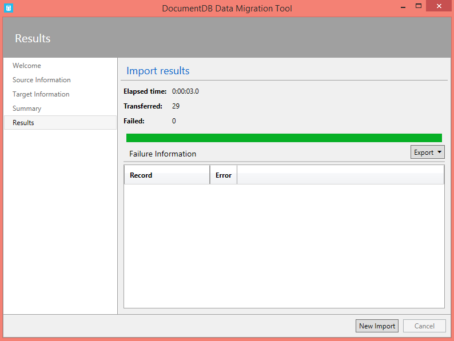Click the Results page header title
The height and width of the screenshot is (341, 454).
click(33, 38)
